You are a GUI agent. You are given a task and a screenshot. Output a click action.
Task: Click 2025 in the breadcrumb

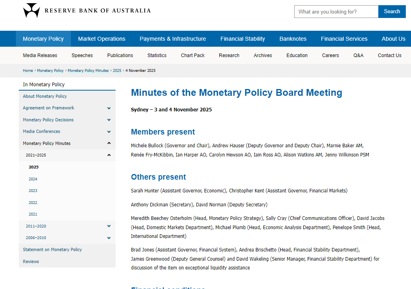pyautogui.click(x=117, y=71)
